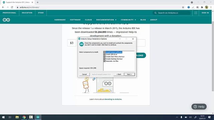Close the Arduino Setup dialog window

(133, 39)
